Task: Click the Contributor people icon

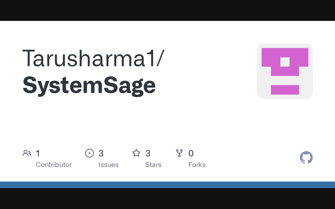Action: (27, 153)
